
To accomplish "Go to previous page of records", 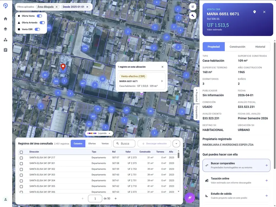I will 83,199.
